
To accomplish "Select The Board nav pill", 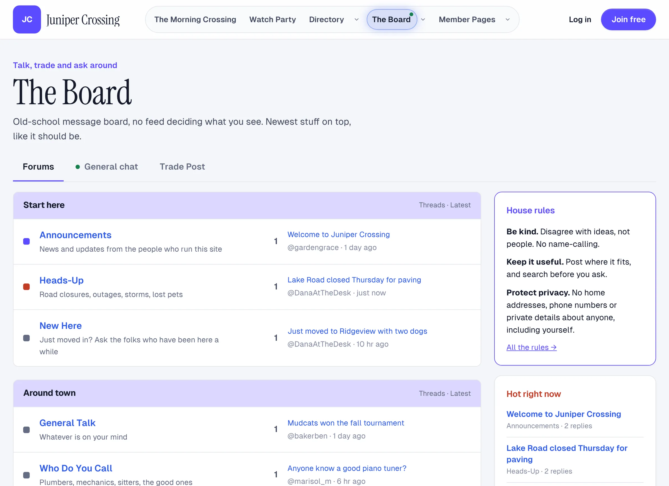I will 391,20.
